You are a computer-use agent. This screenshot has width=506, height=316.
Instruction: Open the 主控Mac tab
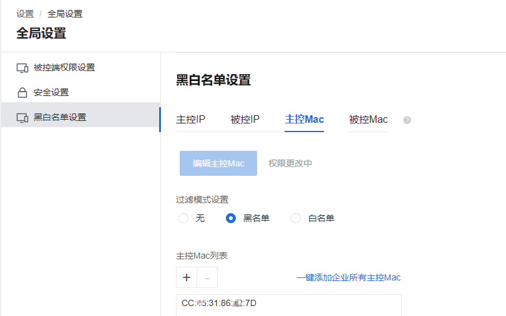click(304, 119)
